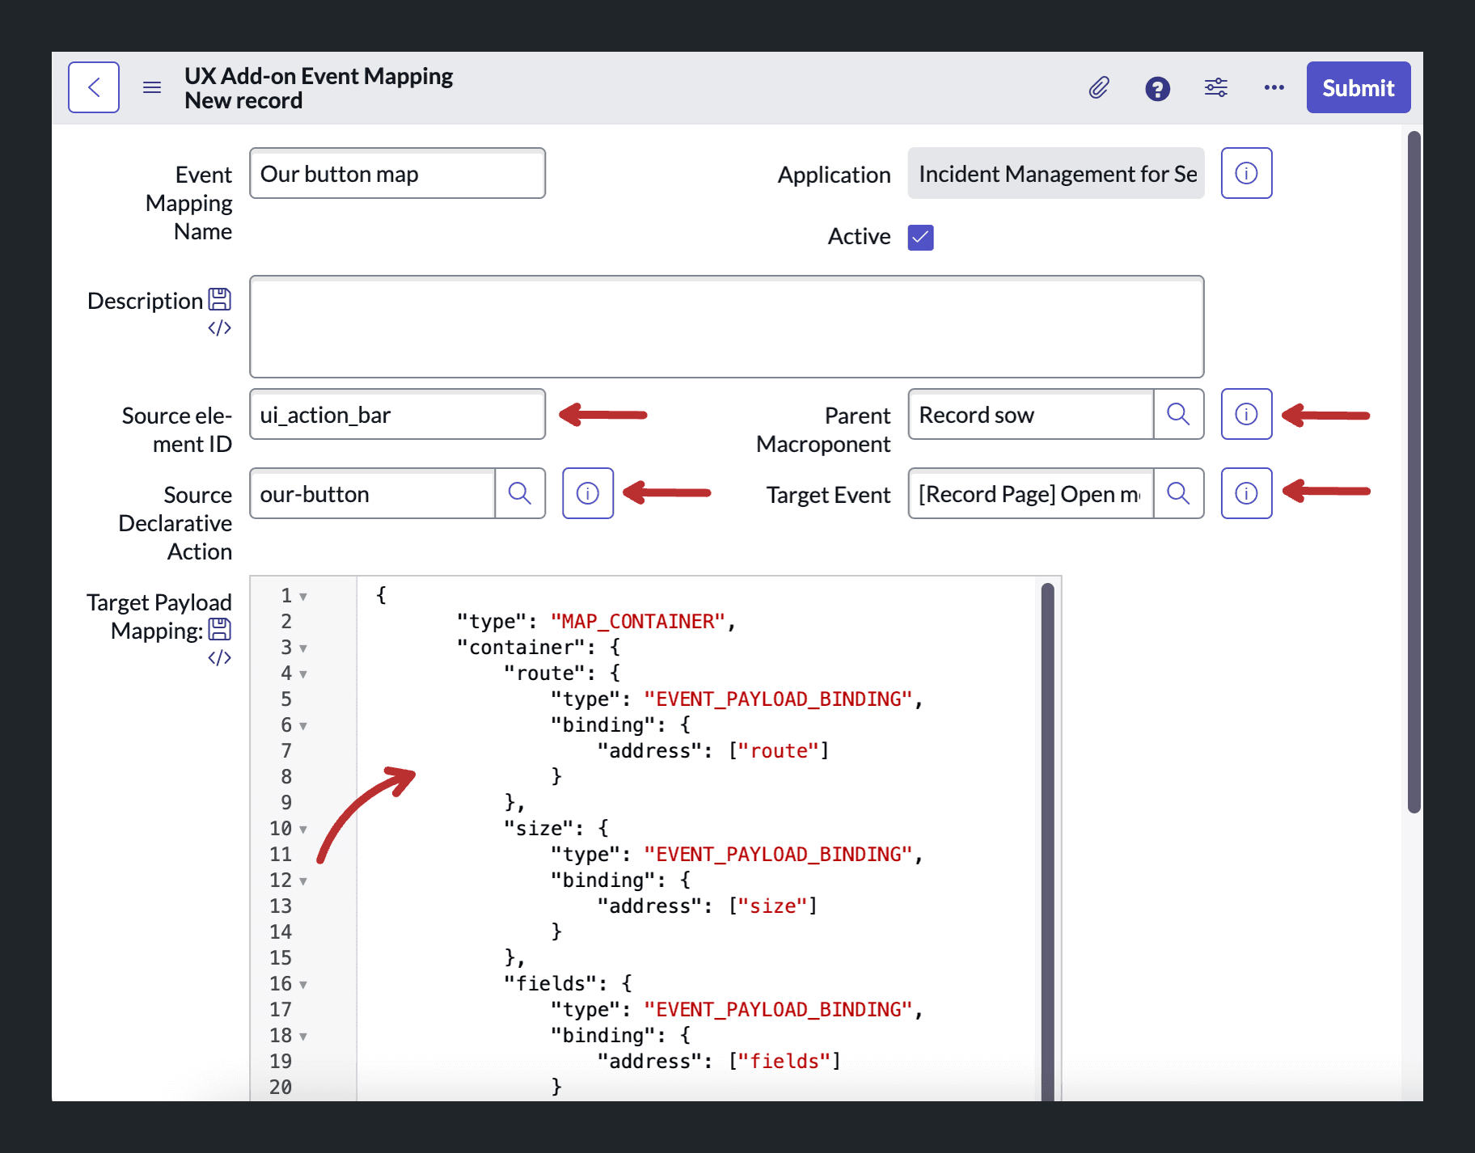The width and height of the screenshot is (1475, 1153).
Task: Open the help question mark icon
Action: 1157,88
